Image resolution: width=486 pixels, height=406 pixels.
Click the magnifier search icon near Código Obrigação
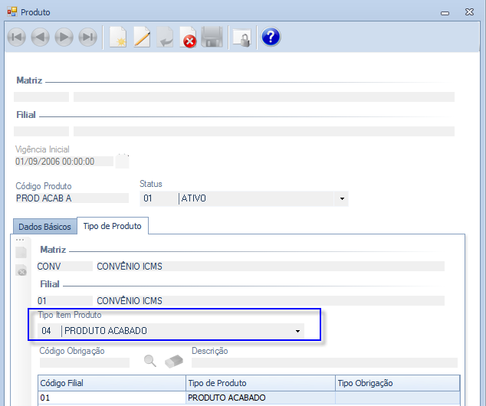(x=150, y=361)
